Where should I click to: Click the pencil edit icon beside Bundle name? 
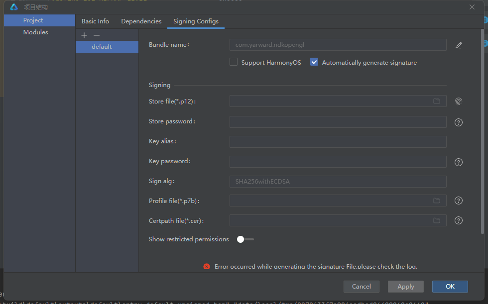459,45
